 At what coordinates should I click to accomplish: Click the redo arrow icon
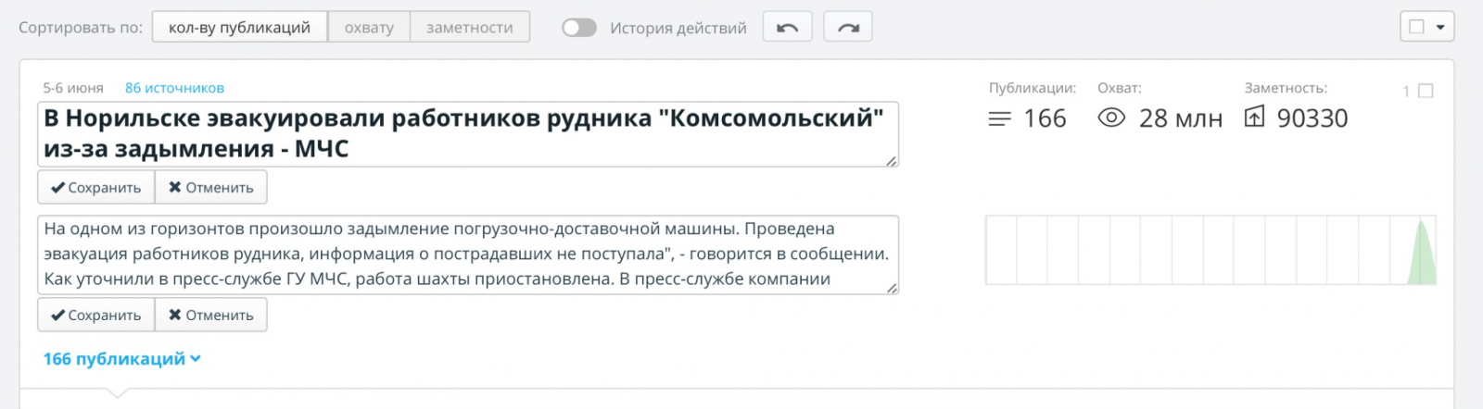pyautogui.click(x=848, y=28)
